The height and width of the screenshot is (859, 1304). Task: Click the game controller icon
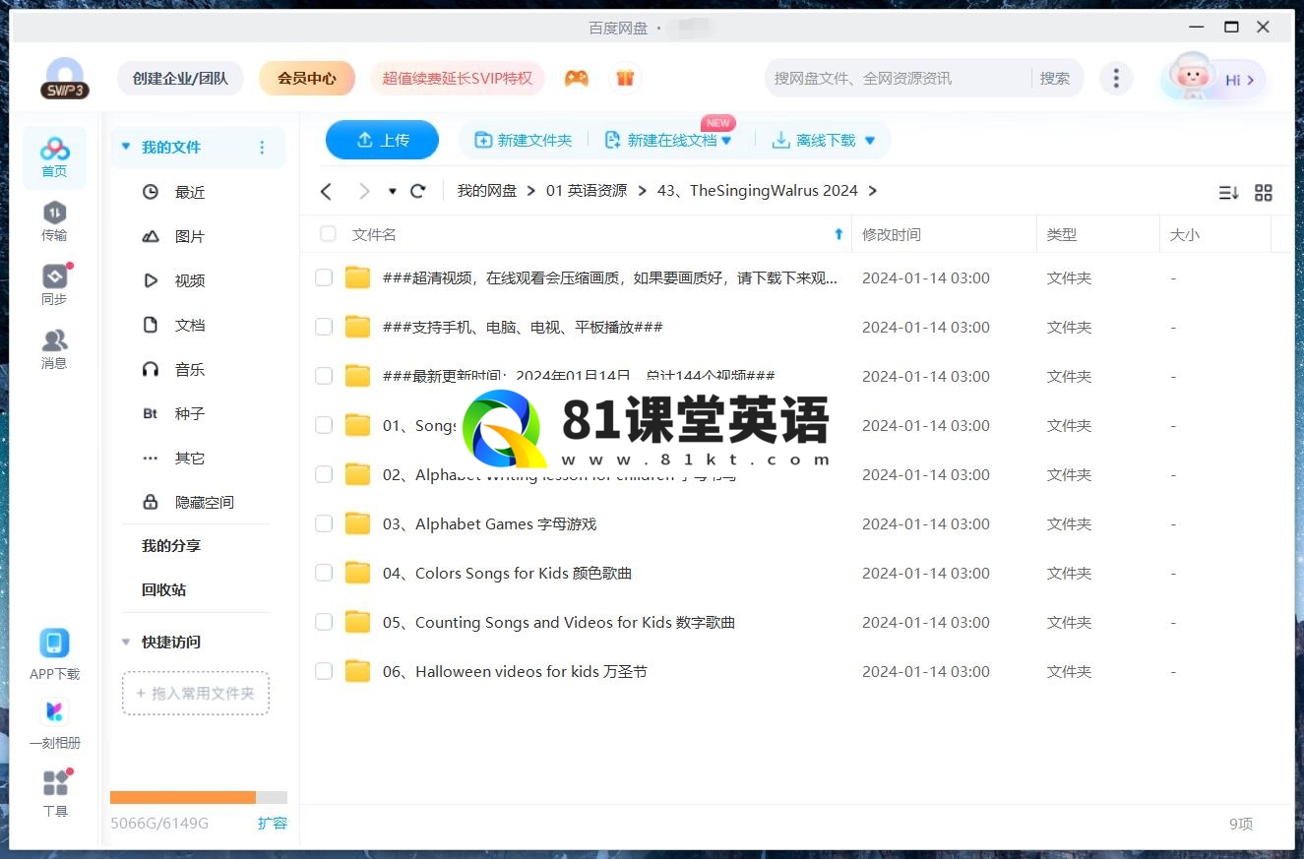[x=577, y=79]
